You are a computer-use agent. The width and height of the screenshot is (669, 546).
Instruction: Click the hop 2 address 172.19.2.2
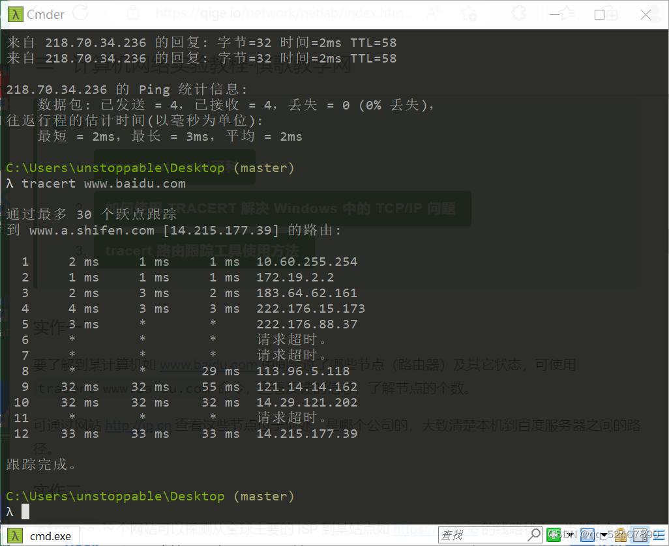295,278
